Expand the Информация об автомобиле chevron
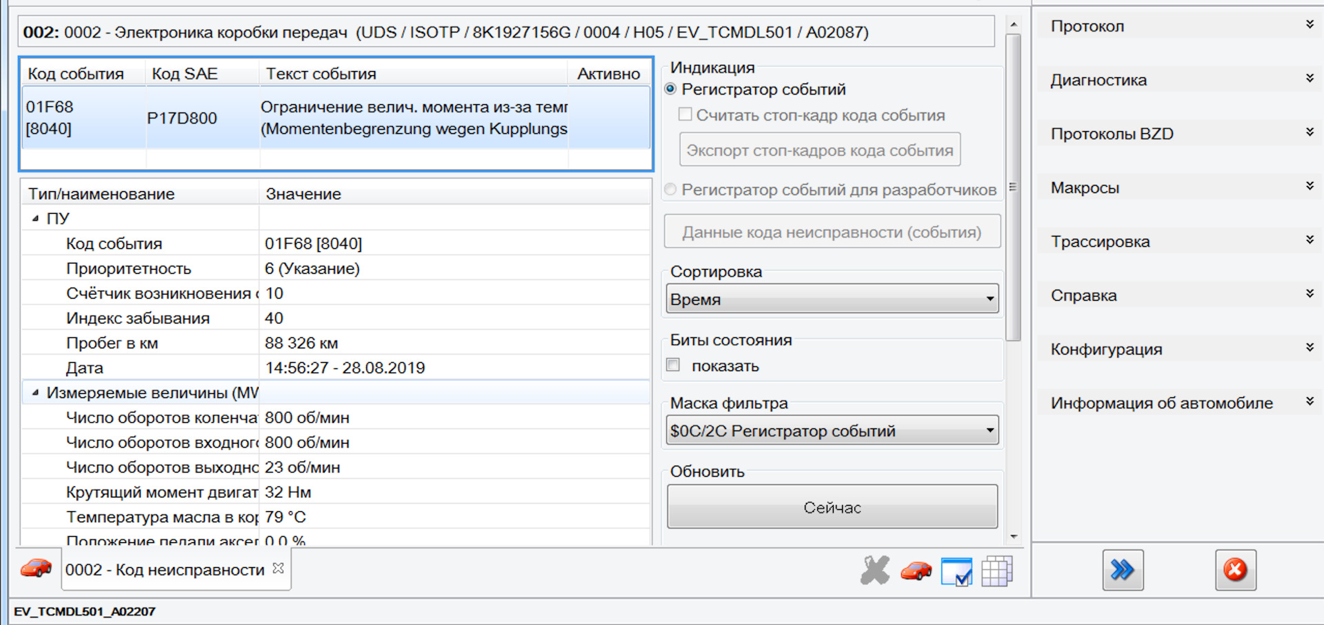The image size is (1324, 625). [x=1310, y=401]
